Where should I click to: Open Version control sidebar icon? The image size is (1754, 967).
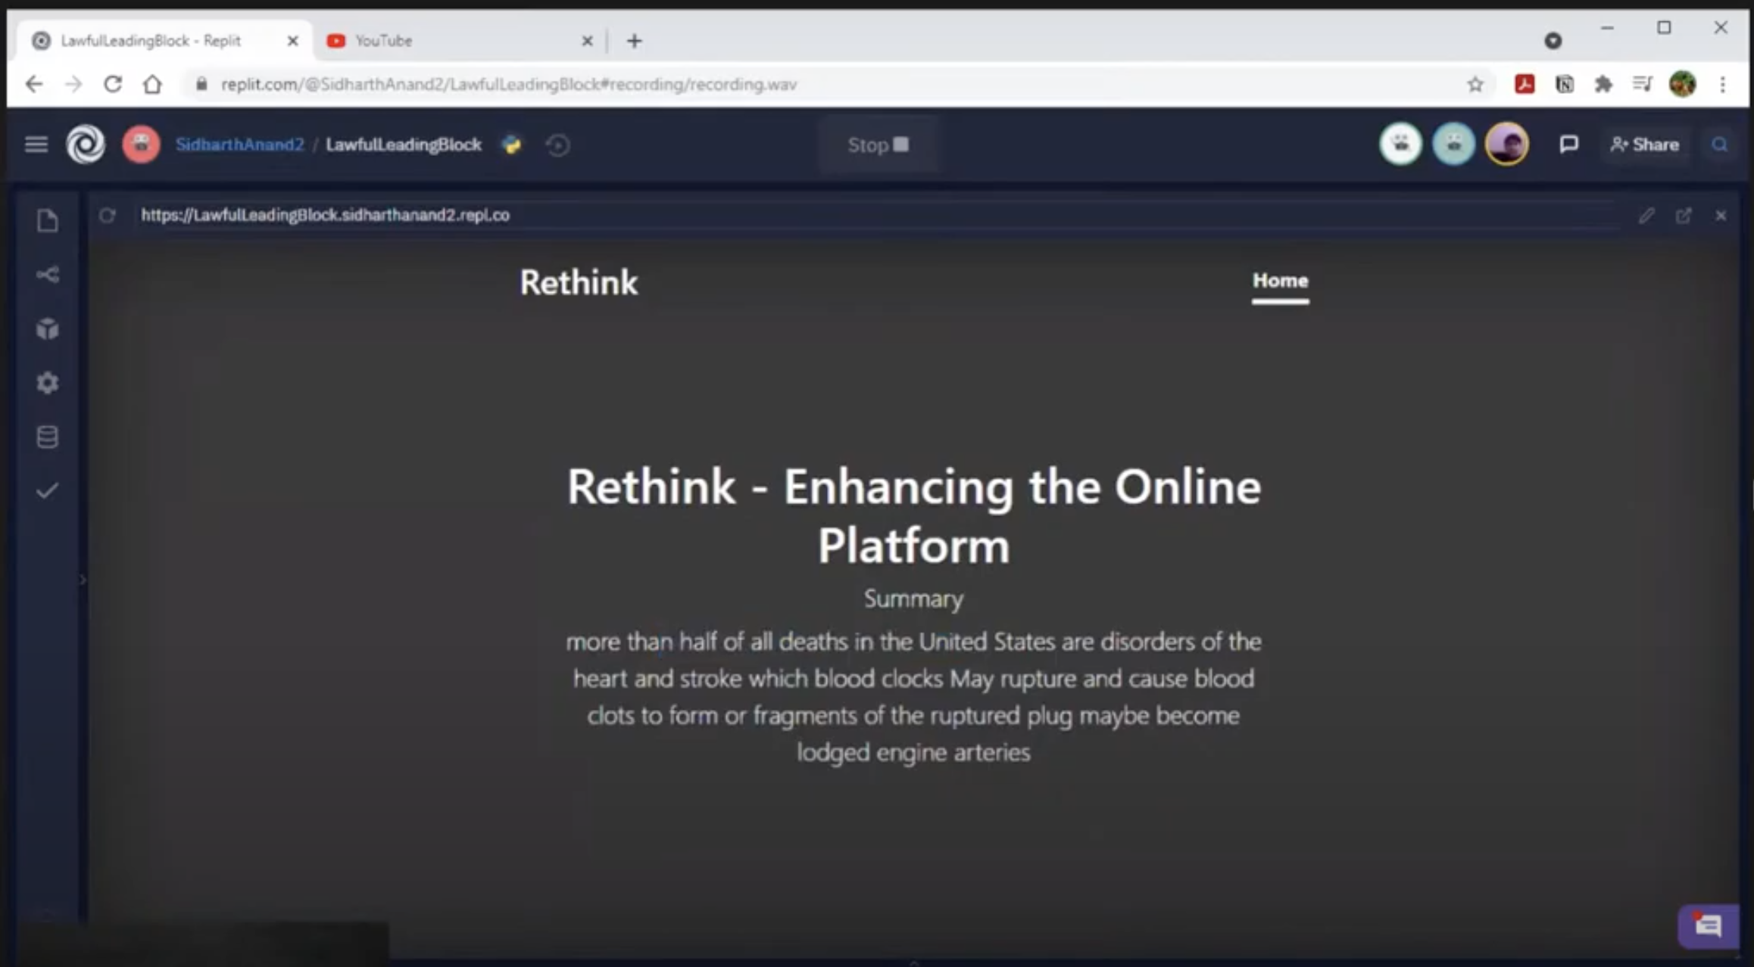47,275
